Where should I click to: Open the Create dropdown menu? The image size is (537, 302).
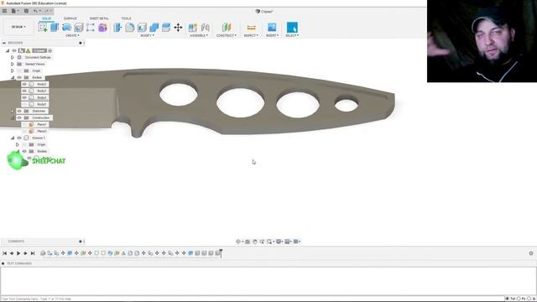(x=72, y=35)
